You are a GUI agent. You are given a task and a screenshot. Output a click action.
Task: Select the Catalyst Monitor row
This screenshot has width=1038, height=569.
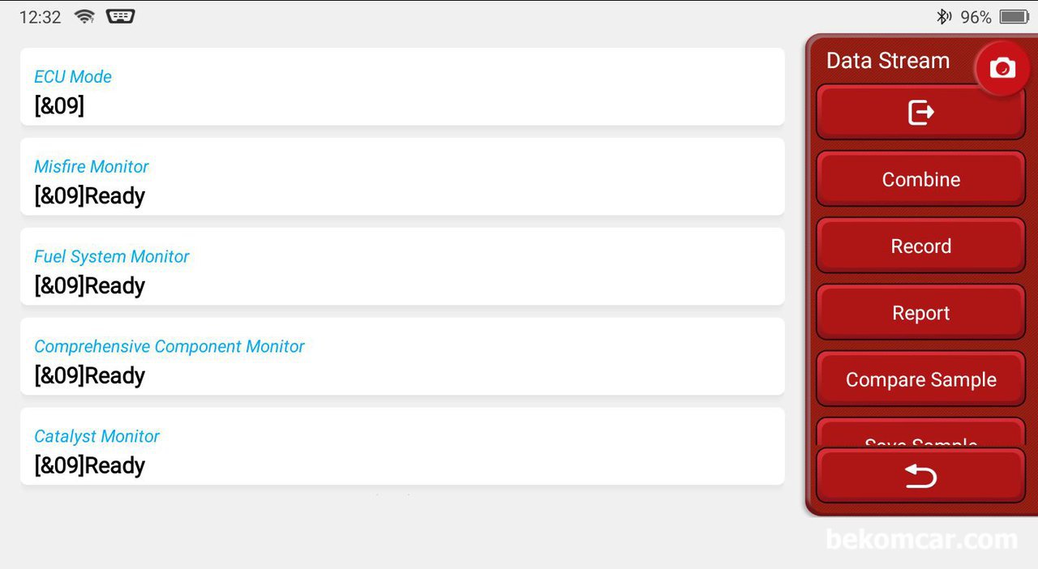click(402, 447)
